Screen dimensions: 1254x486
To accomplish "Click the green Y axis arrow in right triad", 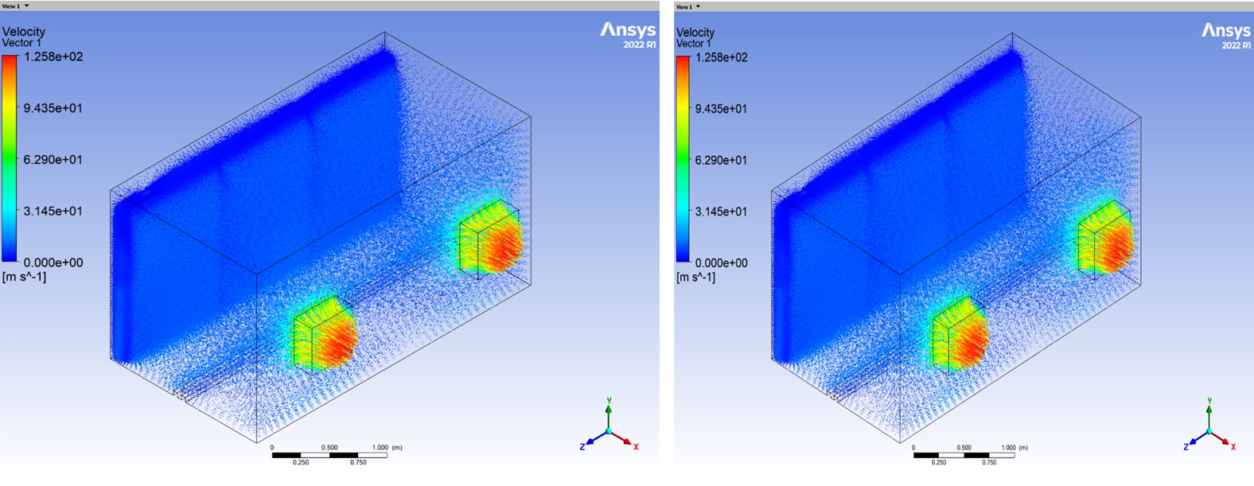I will click(x=1209, y=412).
